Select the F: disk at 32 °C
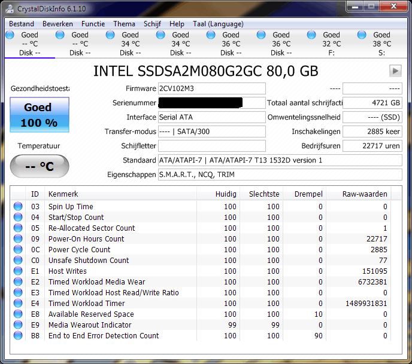Screen dimensions: 412x364 click(x=332, y=44)
